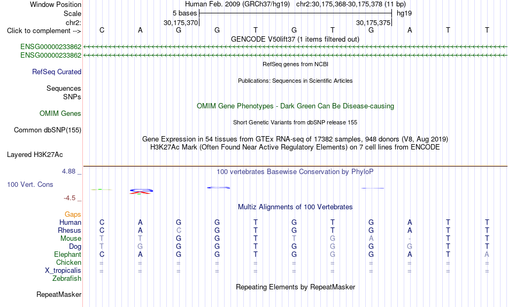Click the GTEx Gene Expression in 54 tissues title
Image resolution: width=508 pixels, height=307 pixels.
(x=295, y=139)
